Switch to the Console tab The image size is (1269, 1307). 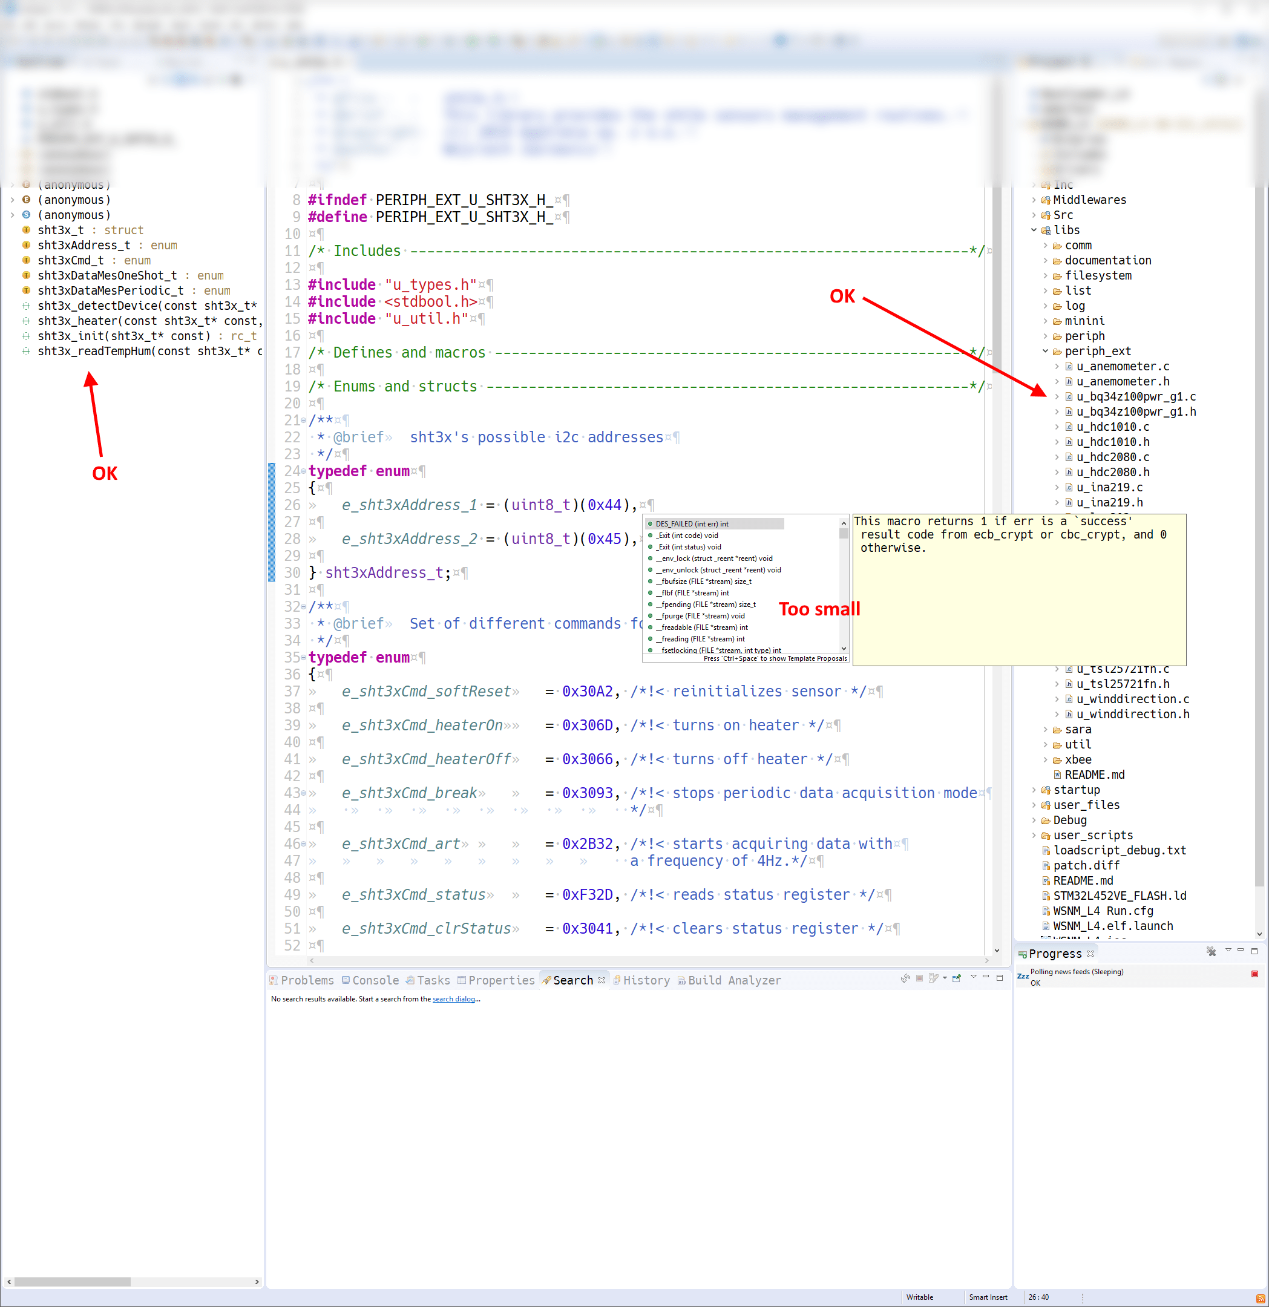(375, 980)
